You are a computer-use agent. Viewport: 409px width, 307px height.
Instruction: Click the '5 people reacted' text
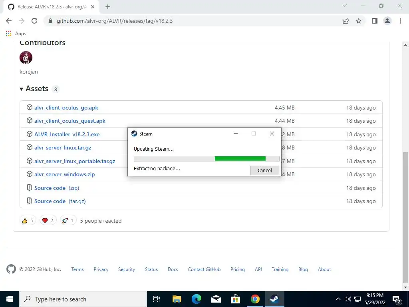tap(101, 221)
